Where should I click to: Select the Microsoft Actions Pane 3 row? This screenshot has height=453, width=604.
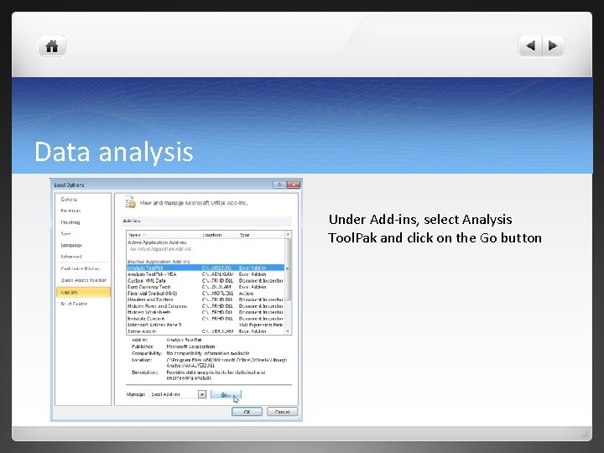point(206,325)
